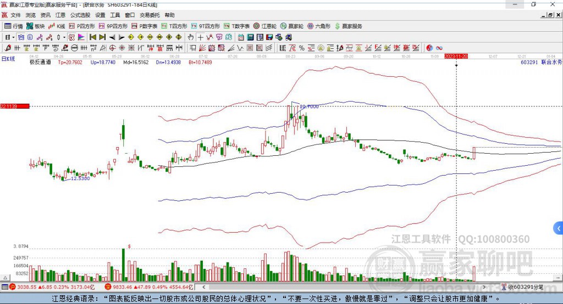This screenshot has height=304, width=563.
Task: Expand the 日 period dropdown
Action: [13, 37]
